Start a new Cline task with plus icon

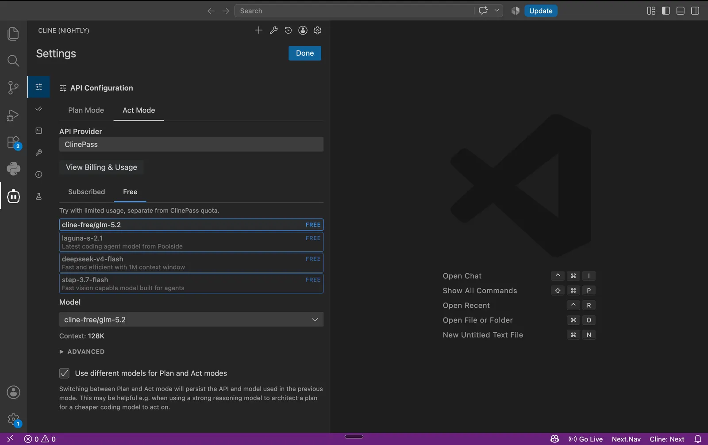click(x=259, y=30)
